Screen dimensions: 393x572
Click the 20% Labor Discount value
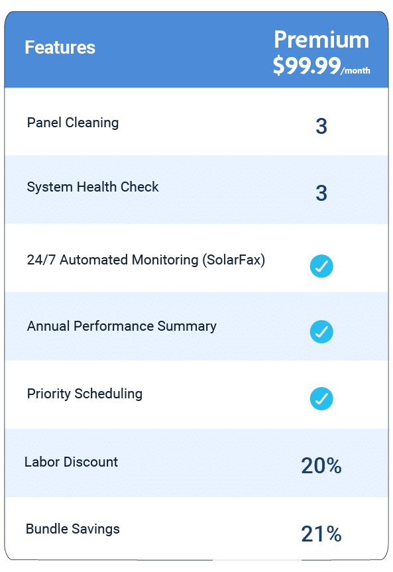tap(321, 466)
